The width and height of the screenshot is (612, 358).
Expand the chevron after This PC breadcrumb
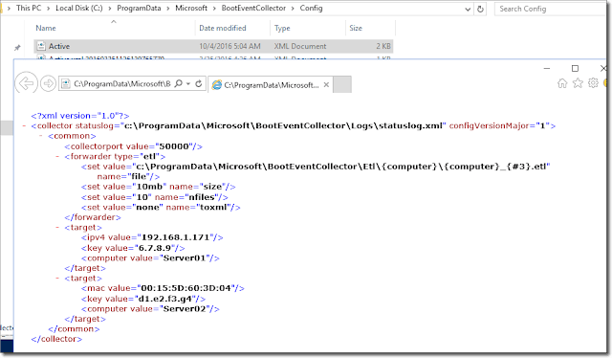pos(49,9)
